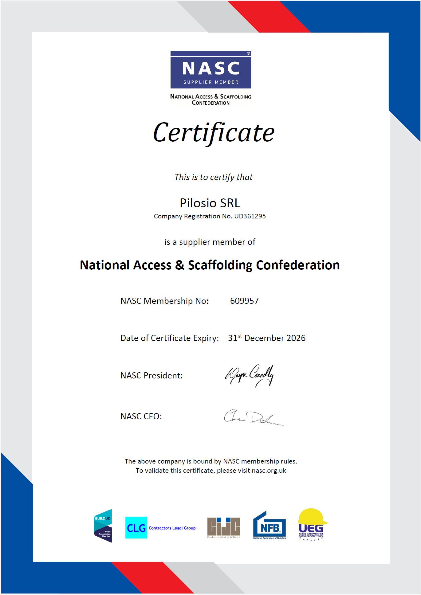Select the large Certificate heading

coord(214,132)
